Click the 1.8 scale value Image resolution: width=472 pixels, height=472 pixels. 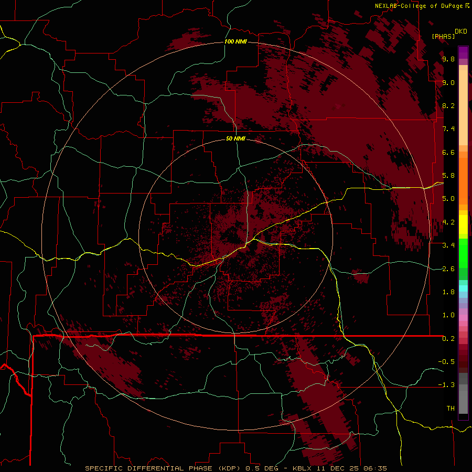point(448,292)
